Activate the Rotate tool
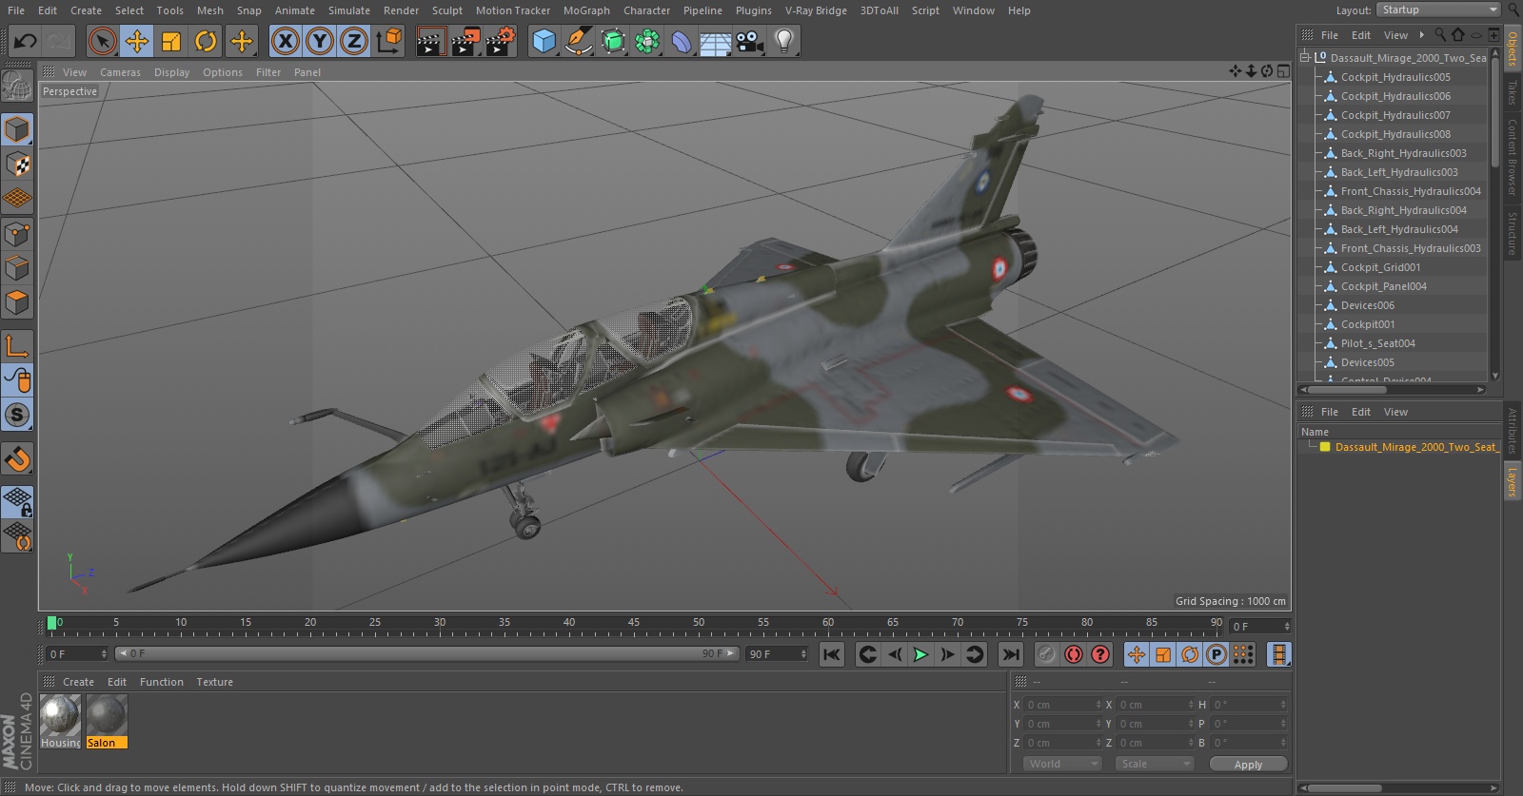Screen dimensions: 1523x796 point(206,41)
